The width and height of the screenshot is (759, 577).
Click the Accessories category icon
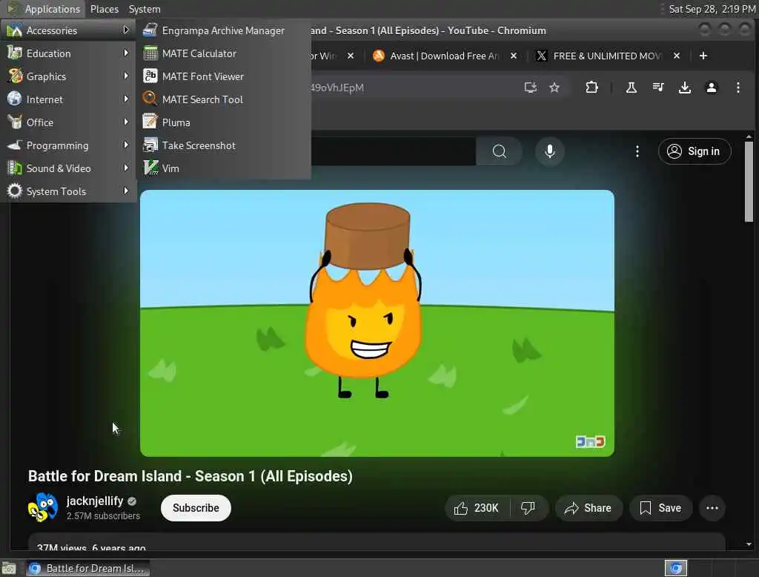click(x=15, y=30)
